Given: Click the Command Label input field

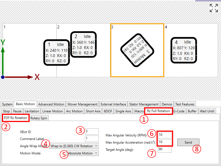Looking at the screenshot, I should (x=92, y=139).
